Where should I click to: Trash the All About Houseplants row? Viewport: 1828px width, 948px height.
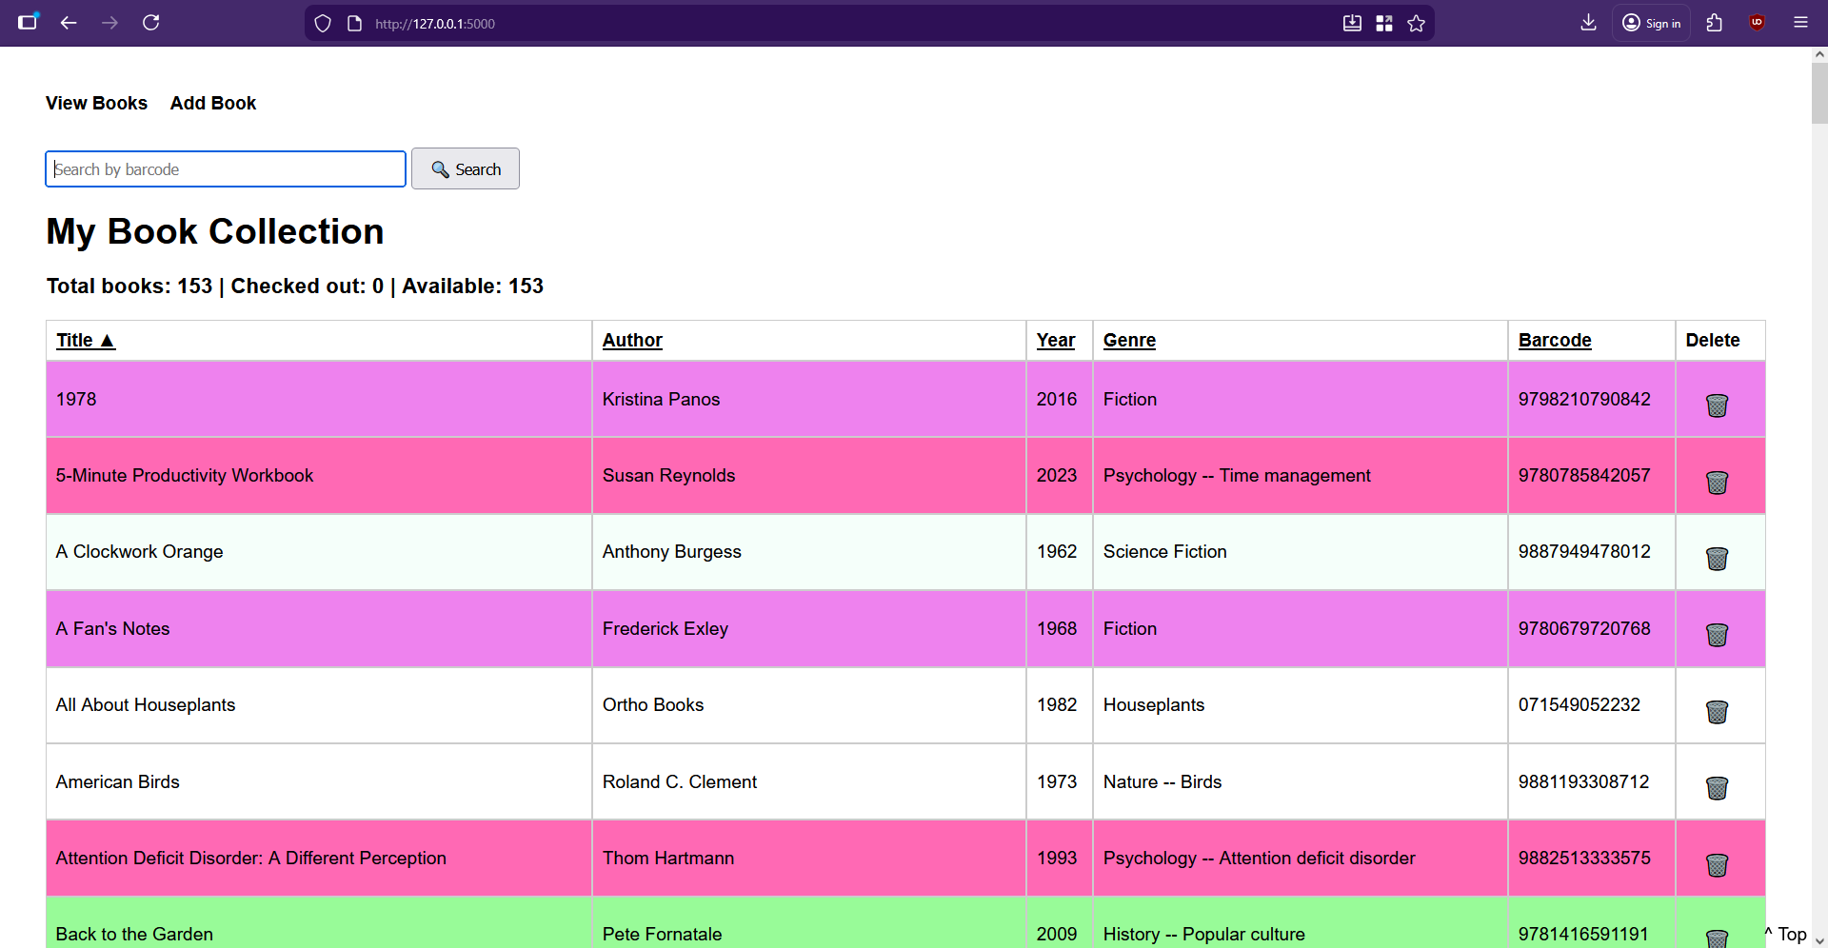click(x=1717, y=712)
